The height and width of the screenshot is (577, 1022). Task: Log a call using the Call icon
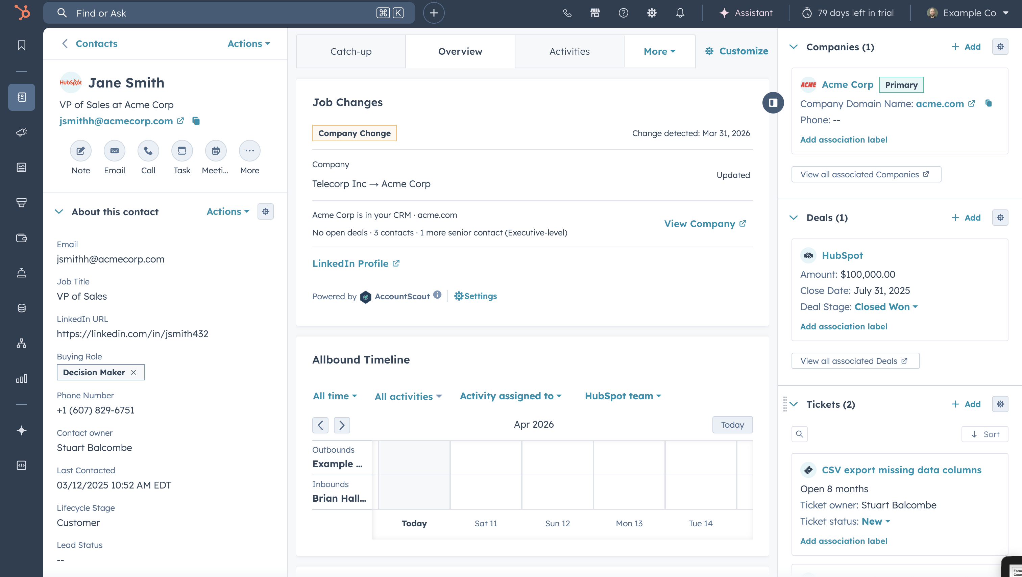148,151
